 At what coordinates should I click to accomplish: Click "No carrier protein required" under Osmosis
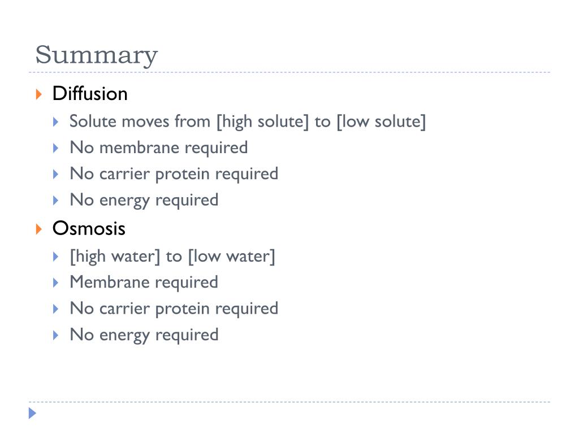174,308
